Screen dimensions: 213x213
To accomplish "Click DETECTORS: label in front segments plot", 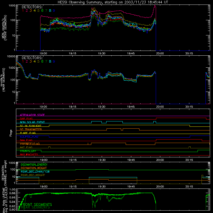I will [x=32, y=7].
